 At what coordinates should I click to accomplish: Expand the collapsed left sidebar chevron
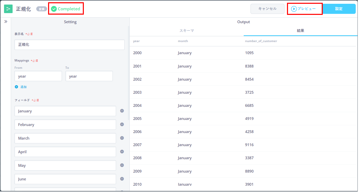6,22
